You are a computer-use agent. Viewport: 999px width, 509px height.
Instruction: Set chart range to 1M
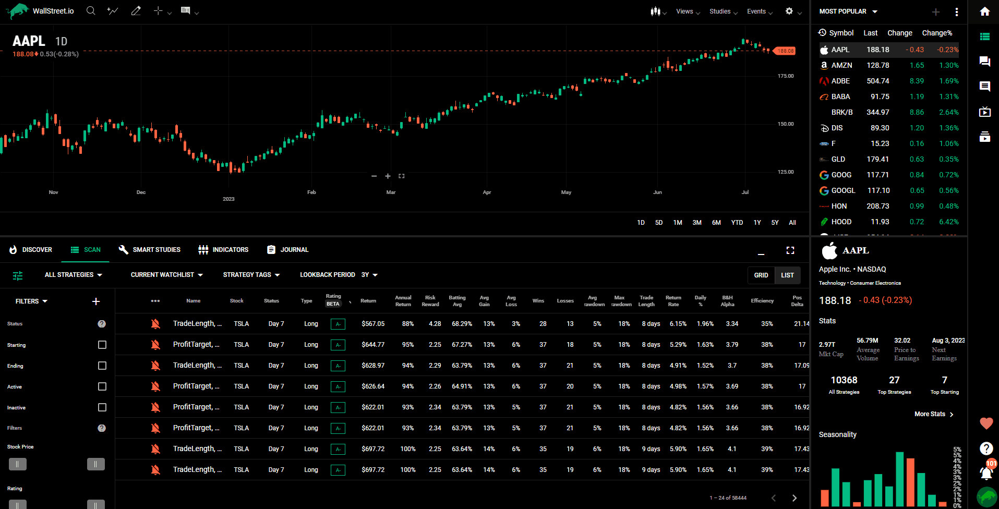click(678, 223)
